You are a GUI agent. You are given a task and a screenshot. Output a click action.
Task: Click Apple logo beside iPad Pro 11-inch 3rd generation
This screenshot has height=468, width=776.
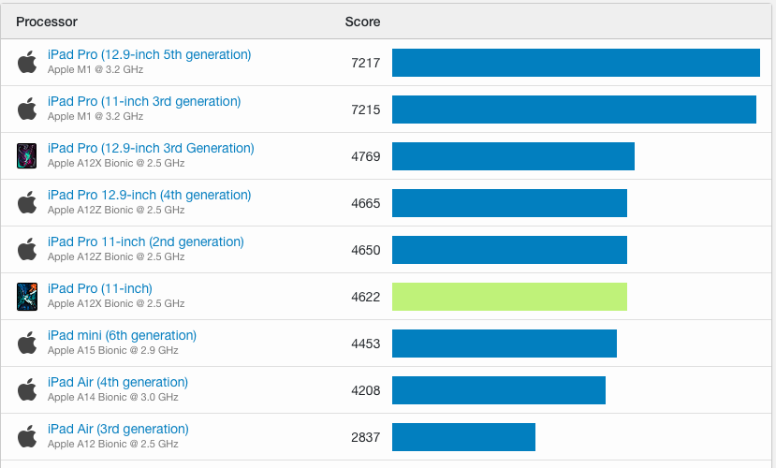tap(27, 109)
